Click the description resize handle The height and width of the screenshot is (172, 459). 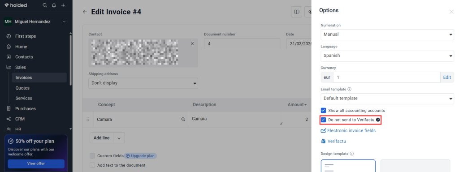coord(281,124)
